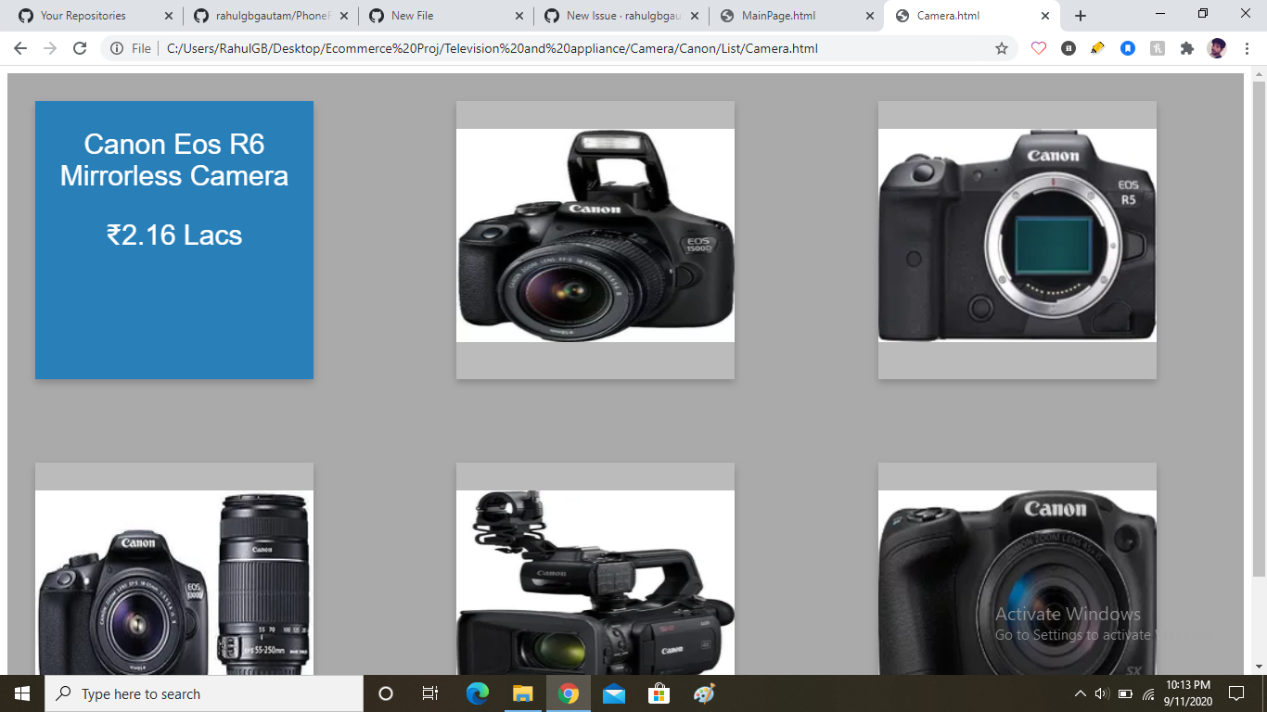
Task: View site info next to File label
Action: 117,48
